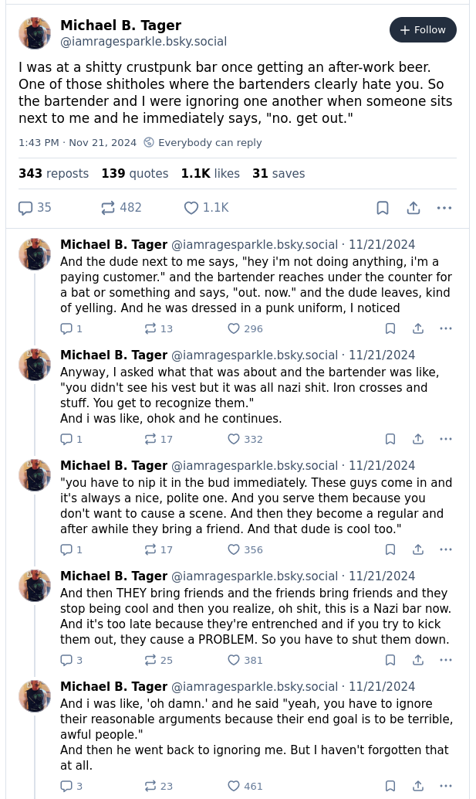This screenshot has height=799, width=476.
Task: Open more options on the 461-likes reply
Action: 446,786
